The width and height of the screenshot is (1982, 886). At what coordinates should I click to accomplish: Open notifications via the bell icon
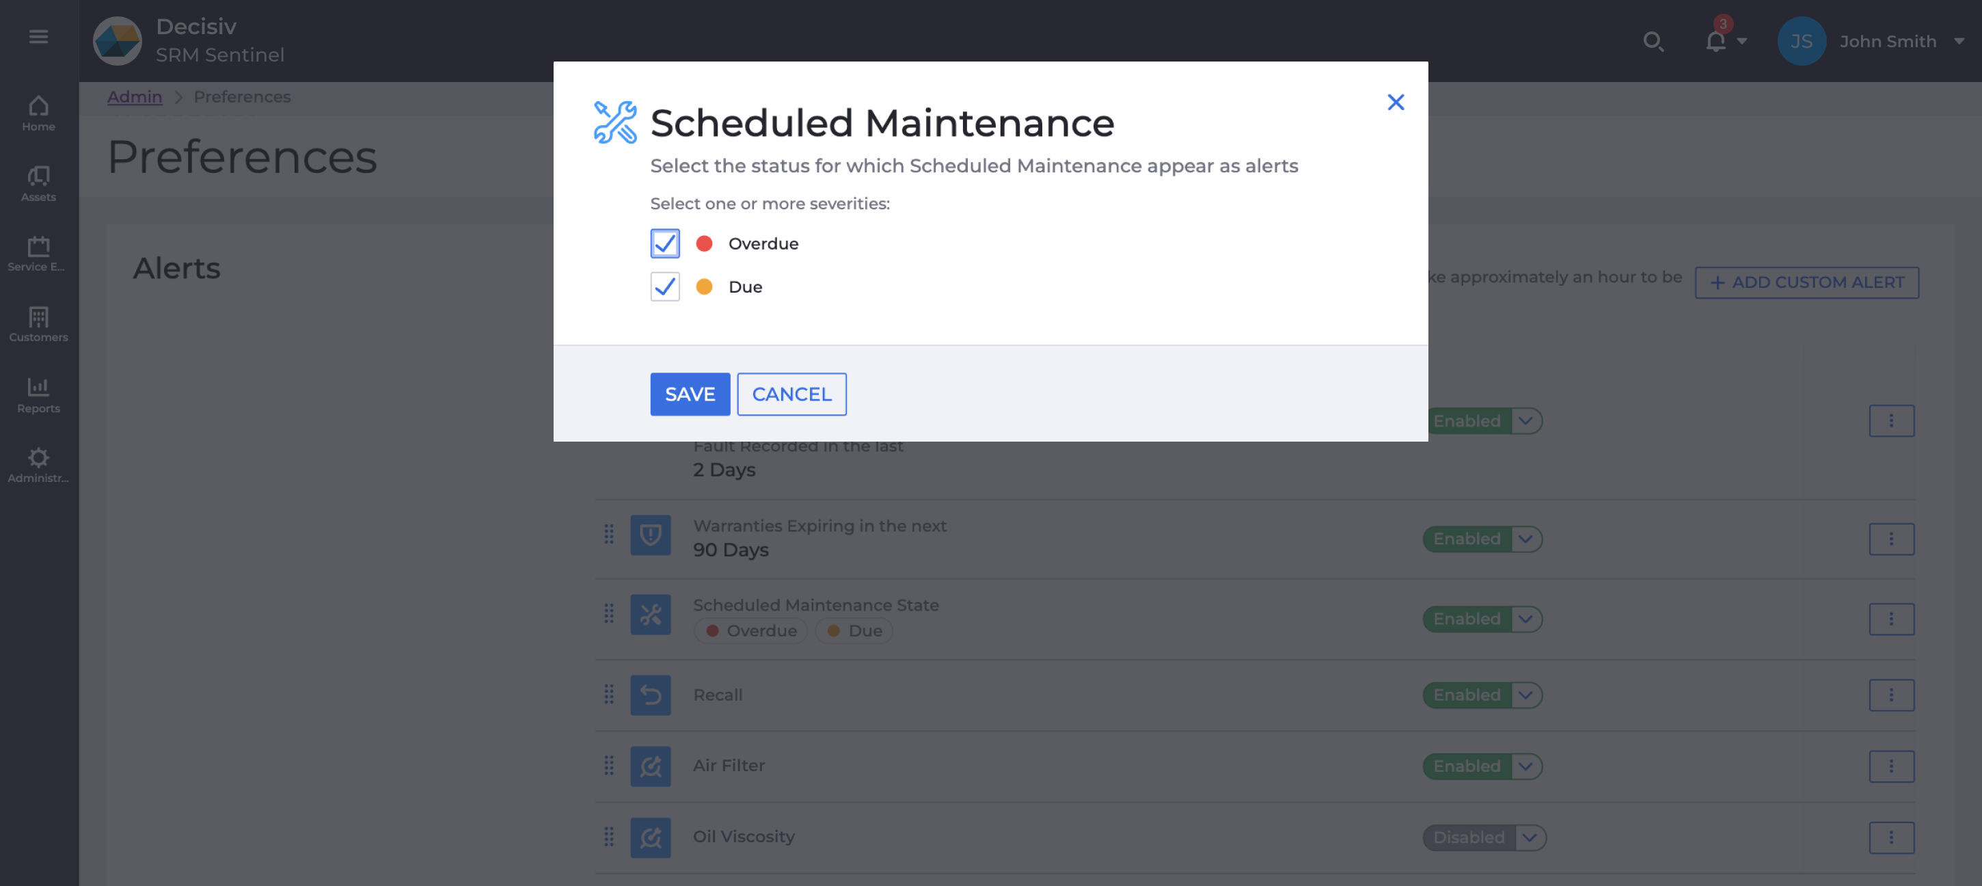1714,42
